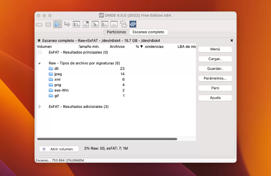Click the step-play arrow toolbar icon
271x176 pixels.
[x=67, y=24]
